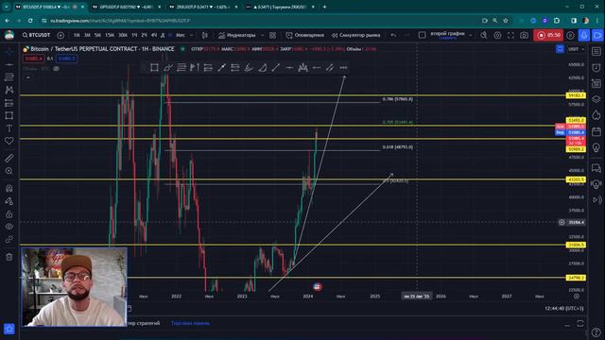Click the 31006.5 yellow price label

pos(576,245)
